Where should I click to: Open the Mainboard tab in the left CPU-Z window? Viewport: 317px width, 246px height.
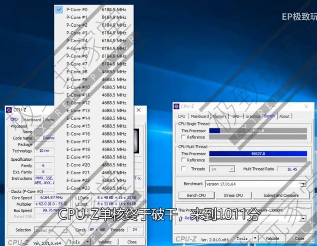click(x=32, y=120)
